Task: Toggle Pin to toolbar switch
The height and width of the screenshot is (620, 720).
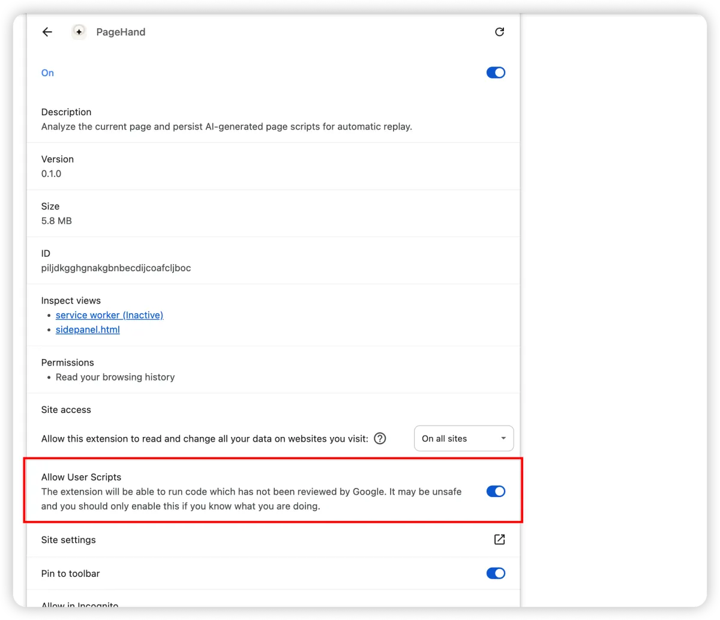Action: 496,573
